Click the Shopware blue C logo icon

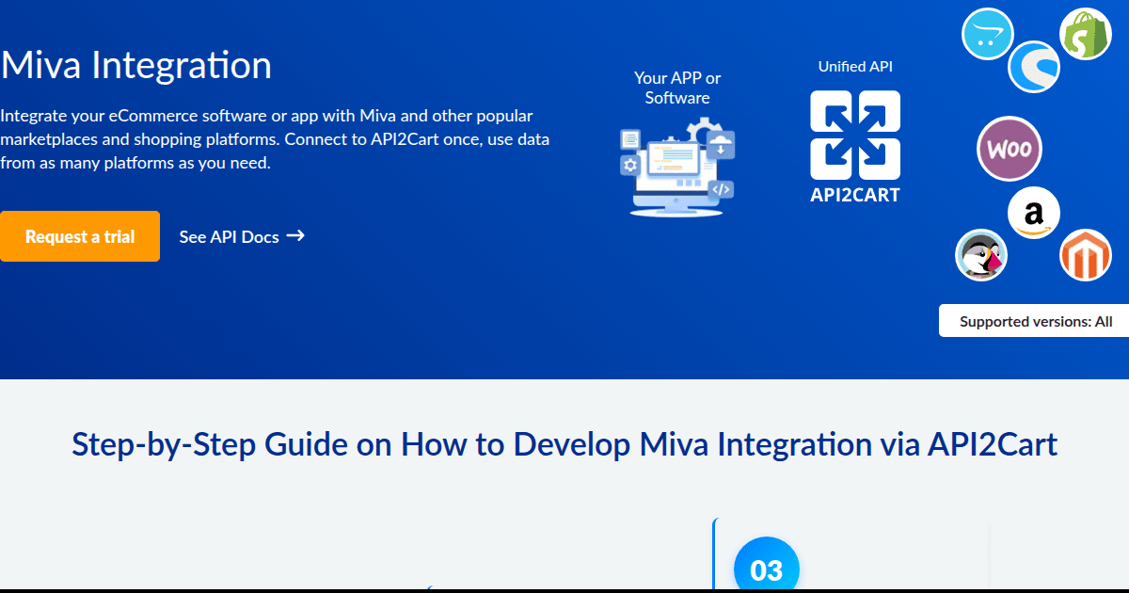(x=1035, y=67)
